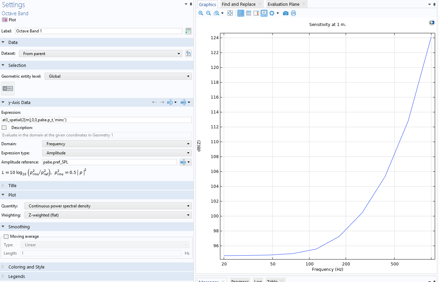Click the Zoom Extents icon
Viewport: 439px width, 282px height.
click(x=230, y=13)
